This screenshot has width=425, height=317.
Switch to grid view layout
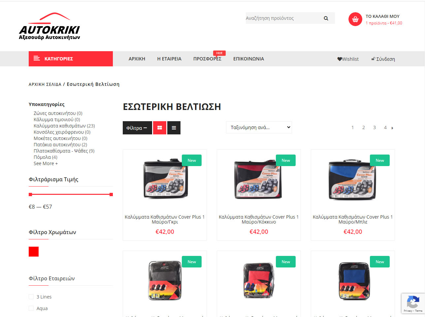160,128
